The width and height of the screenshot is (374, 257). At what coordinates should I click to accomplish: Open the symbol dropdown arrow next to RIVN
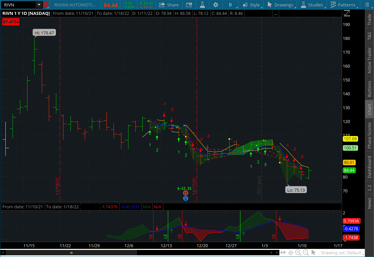click(39, 5)
